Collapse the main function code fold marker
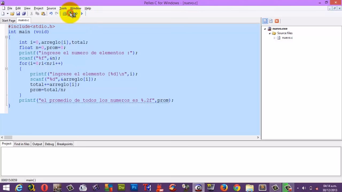This screenshot has height=192, width=342. click(x=6, y=37)
